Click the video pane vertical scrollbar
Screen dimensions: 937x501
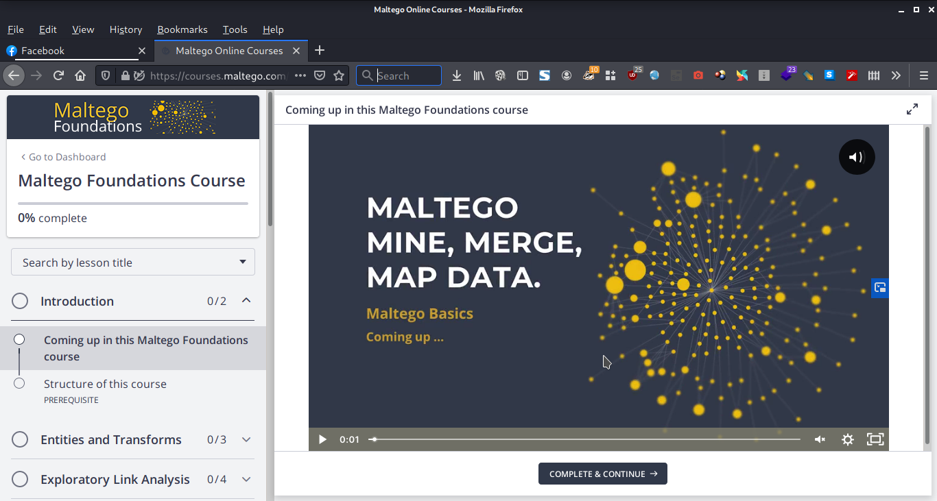[x=927, y=284]
